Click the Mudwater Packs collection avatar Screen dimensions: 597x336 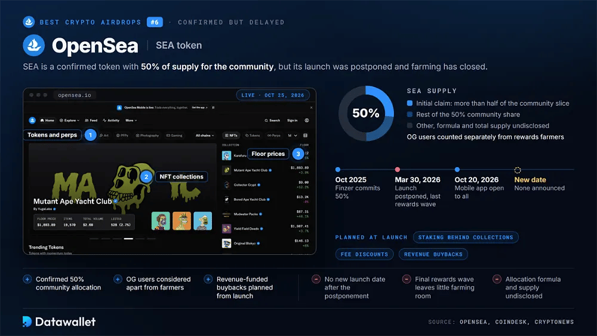(226, 214)
